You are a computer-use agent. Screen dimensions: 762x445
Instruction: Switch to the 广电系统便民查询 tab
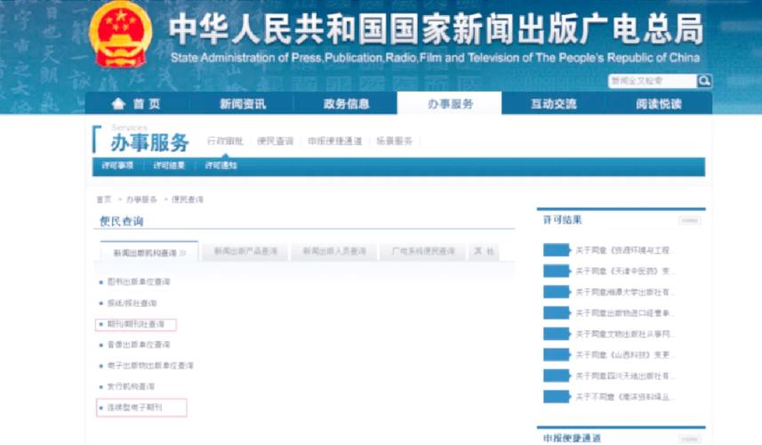[x=423, y=251]
